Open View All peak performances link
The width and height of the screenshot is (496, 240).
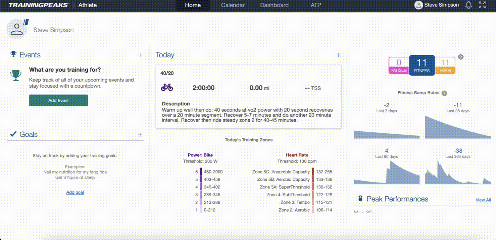click(x=483, y=200)
